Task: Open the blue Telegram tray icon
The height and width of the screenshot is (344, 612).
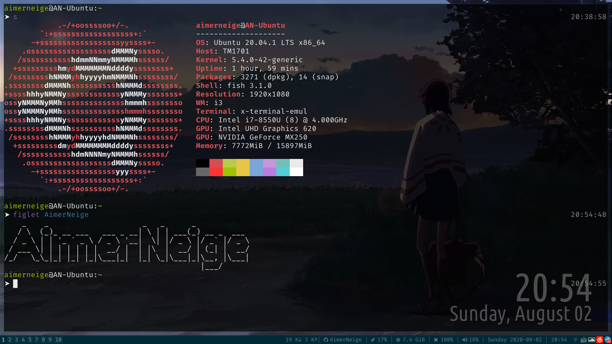Action: click(608, 340)
